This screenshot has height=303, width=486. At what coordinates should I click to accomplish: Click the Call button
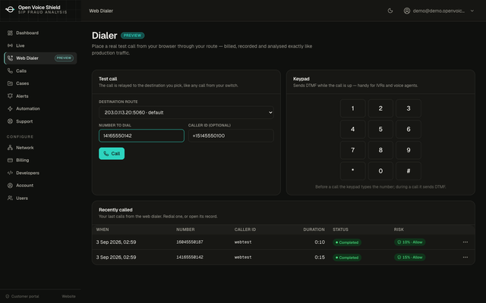click(x=112, y=154)
